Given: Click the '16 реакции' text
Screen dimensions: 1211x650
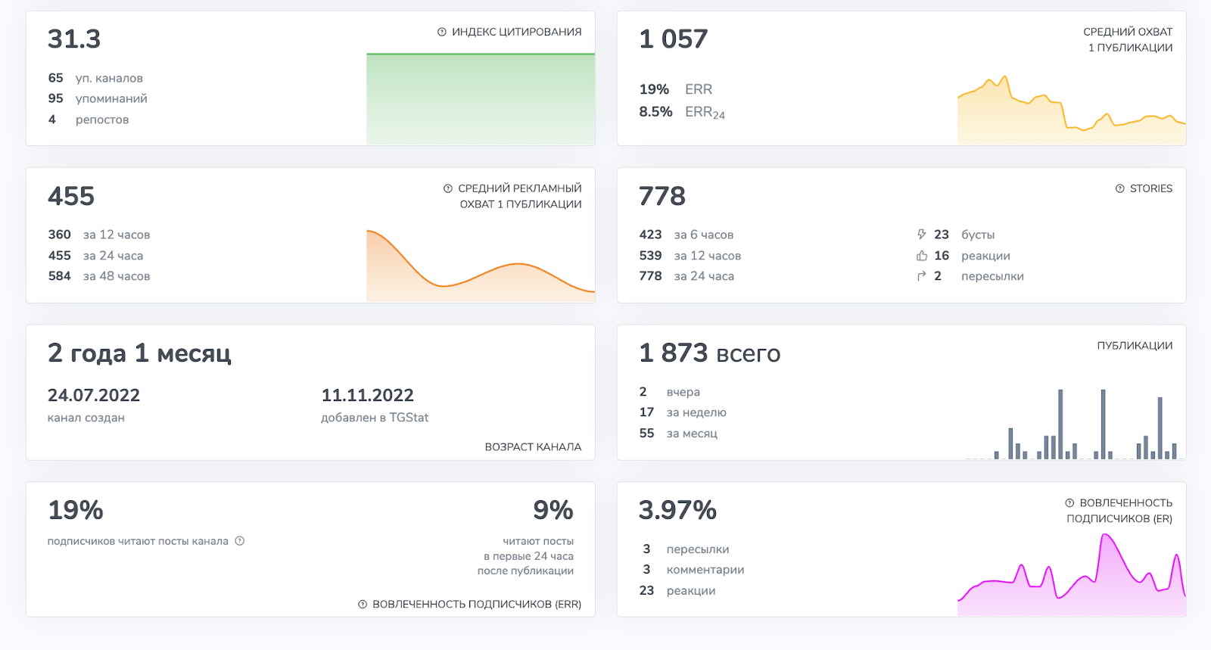Looking at the screenshot, I should coord(972,256).
